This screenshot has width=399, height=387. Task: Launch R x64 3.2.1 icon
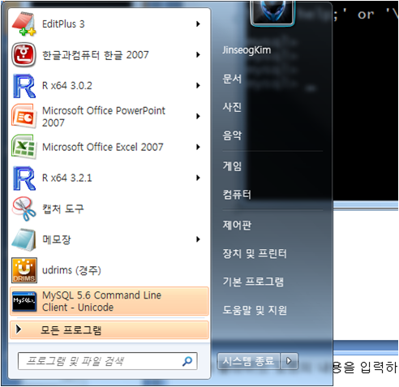click(24, 178)
